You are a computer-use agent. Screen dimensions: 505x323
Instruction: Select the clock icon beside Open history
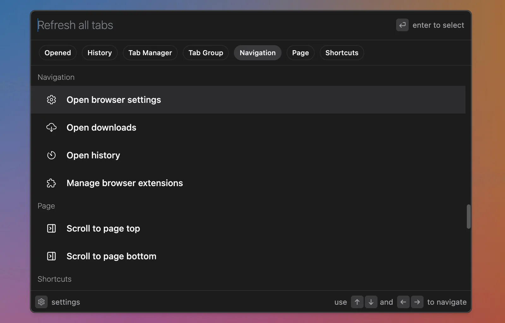(51, 155)
